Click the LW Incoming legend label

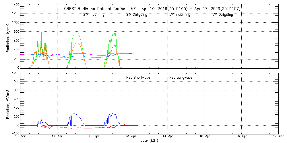click(180, 15)
